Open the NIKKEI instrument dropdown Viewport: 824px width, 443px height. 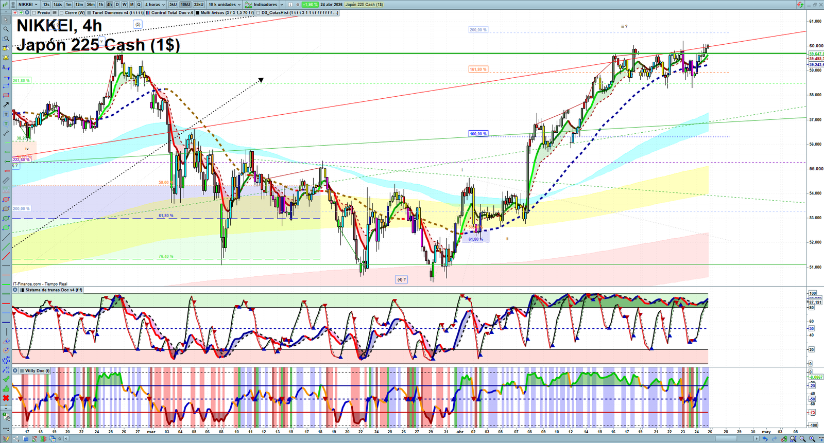(28, 5)
